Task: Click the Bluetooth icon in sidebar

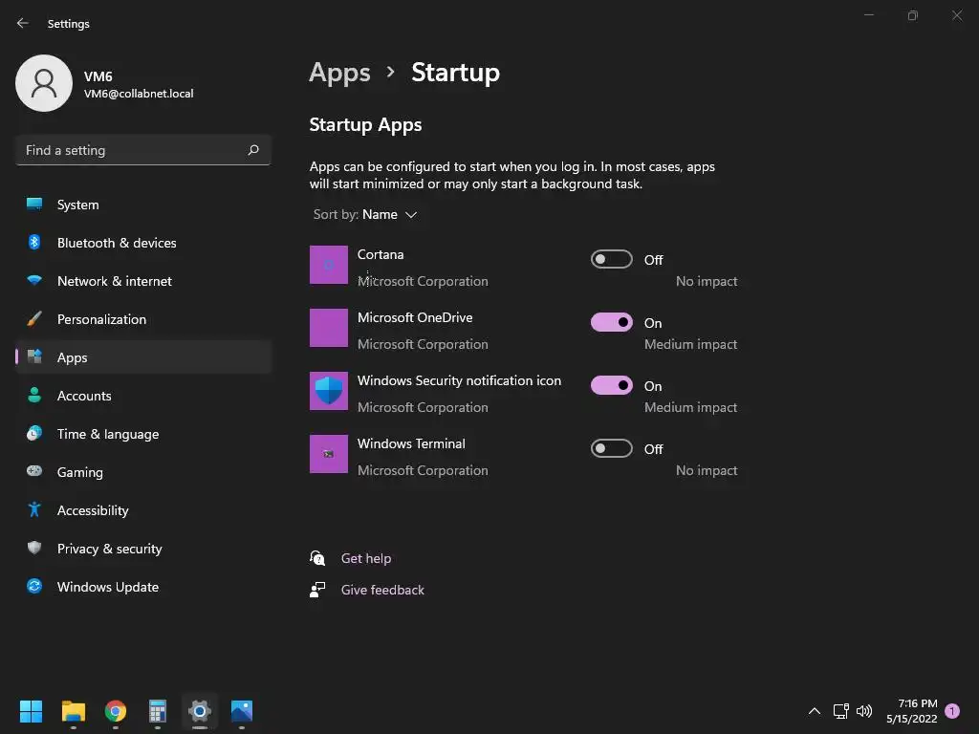Action: click(34, 242)
